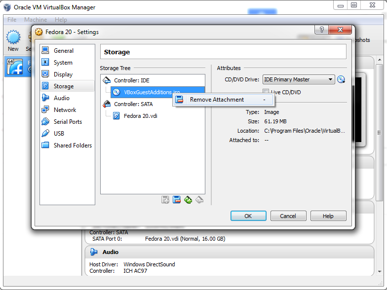The image size is (387, 290).
Task: Click the Attributes section label
Action: [x=229, y=68]
